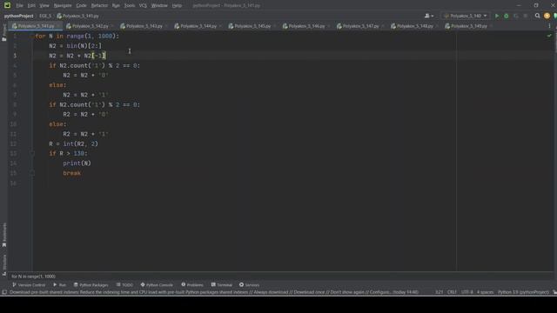
Task: Open the Navigate menu
Action: tap(63, 6)
